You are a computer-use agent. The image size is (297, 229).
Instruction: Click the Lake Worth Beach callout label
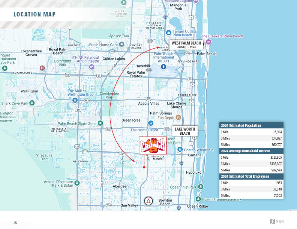coord(185,131)
